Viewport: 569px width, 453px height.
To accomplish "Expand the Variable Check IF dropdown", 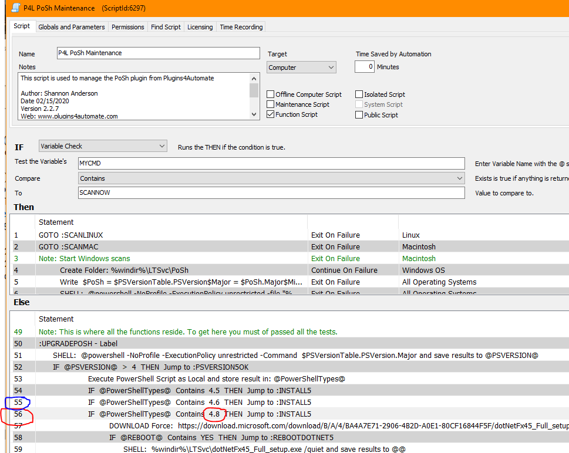I will (x=103, y=146).
